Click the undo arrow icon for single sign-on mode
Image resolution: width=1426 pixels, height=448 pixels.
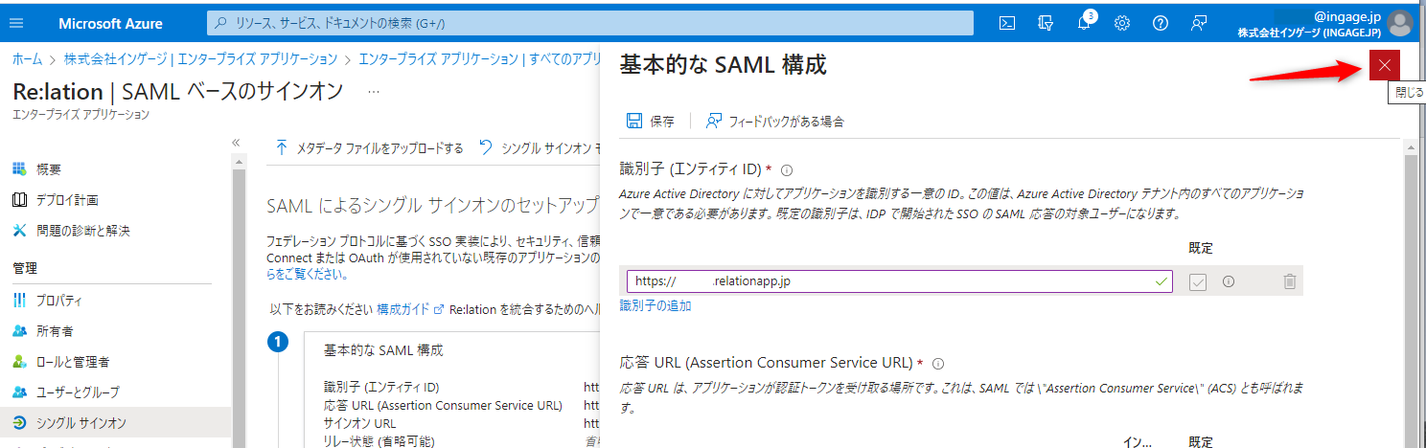[486, 147]
